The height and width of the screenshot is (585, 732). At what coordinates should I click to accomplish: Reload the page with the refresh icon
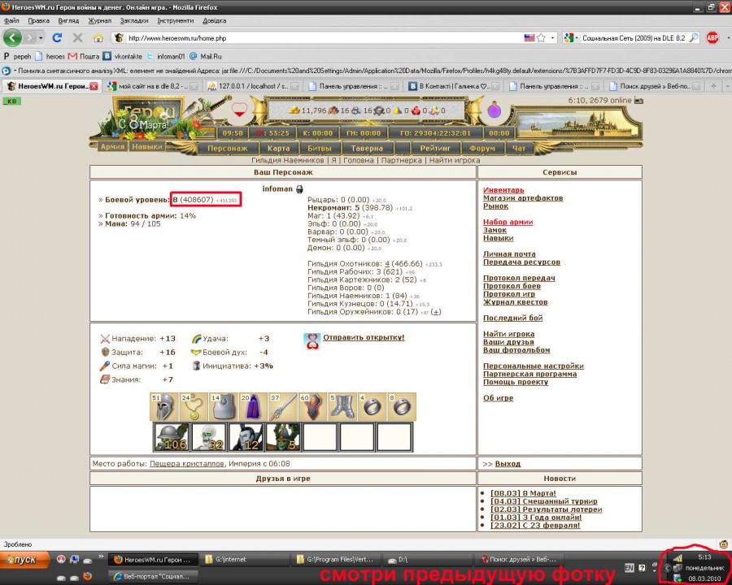tap(57, 38)
